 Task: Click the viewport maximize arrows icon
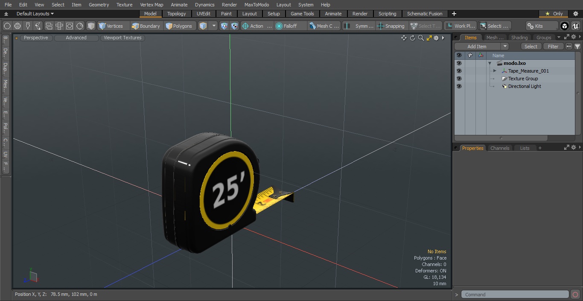(429, 38)
